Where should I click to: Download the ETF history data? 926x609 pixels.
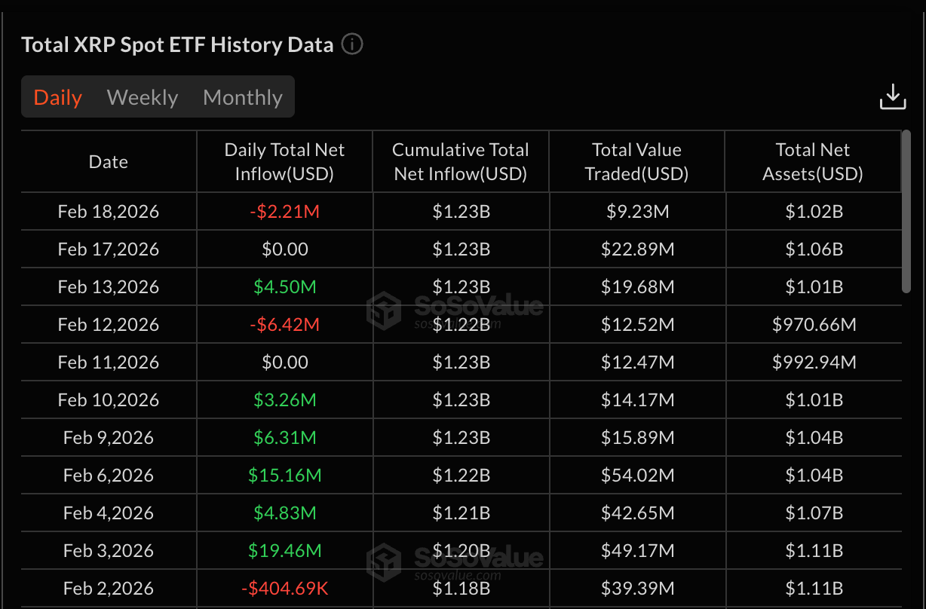click(x=893, y=97)
